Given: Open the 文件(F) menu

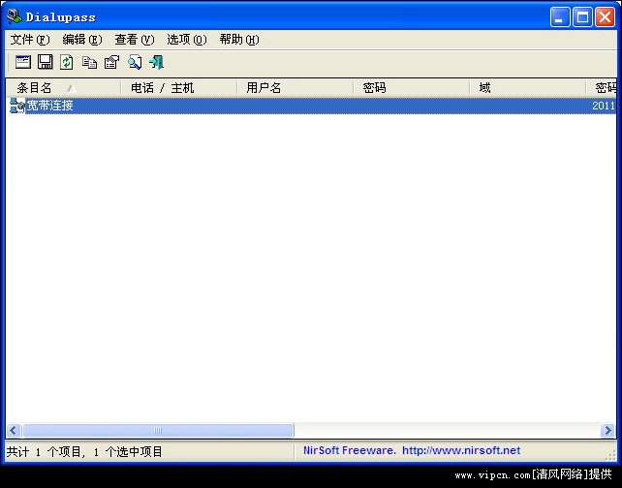Looking at the screenshot, I should pyautogui.click(x=30, y=40).
